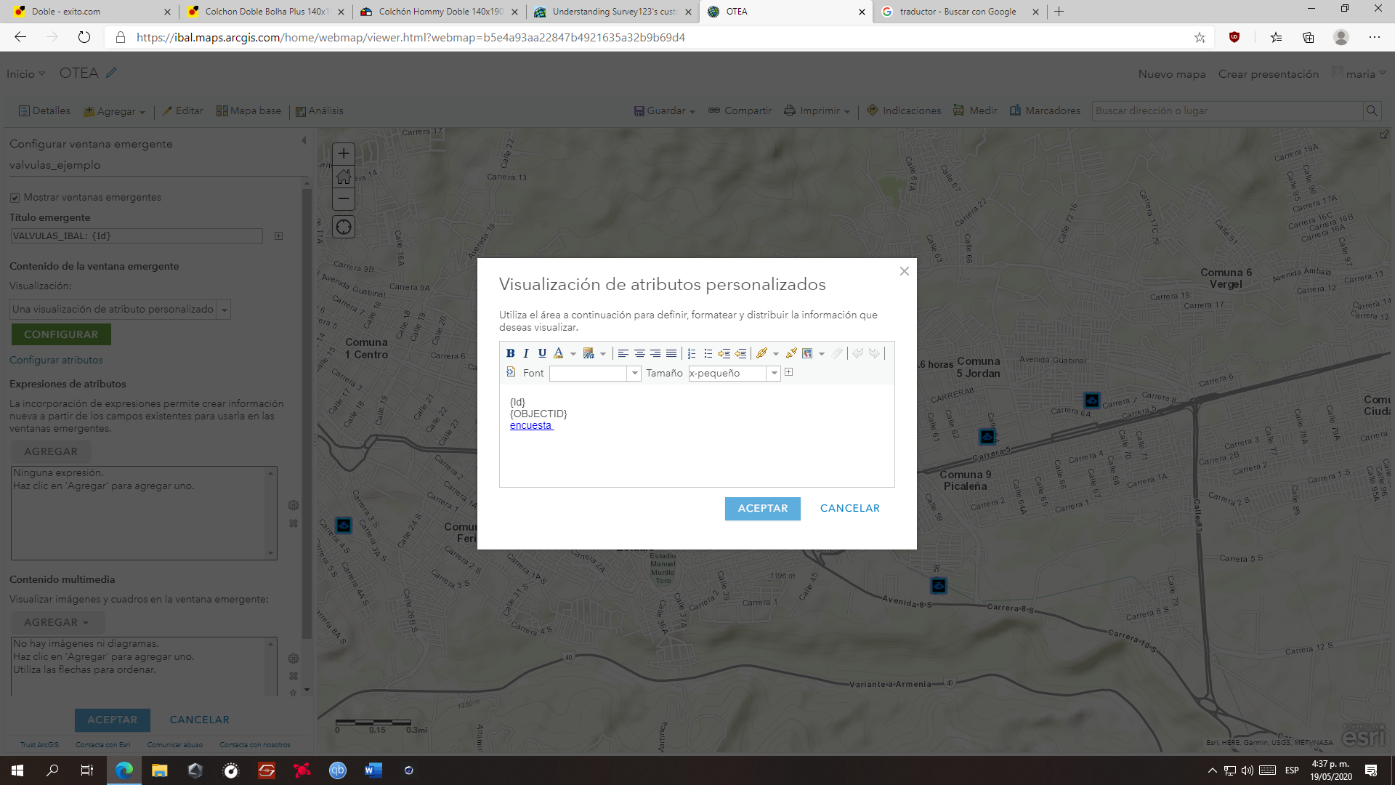Click the encuesta hyperlink in editor

pyautogui.click(x=531, y=425)
